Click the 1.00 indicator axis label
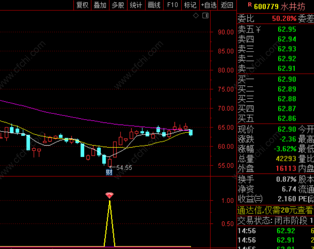The height and width of the screenshot is (249, 314). [x=227, y=201]
